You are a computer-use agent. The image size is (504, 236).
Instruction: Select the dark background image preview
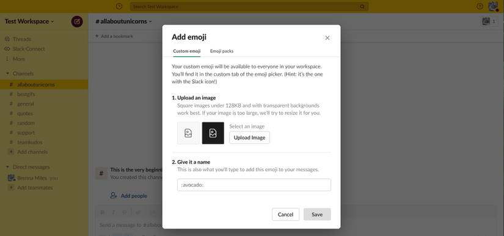point(213,133)
